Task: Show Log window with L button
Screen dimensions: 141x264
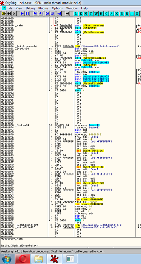Action: pyautogui.click(x=76, y=14)
